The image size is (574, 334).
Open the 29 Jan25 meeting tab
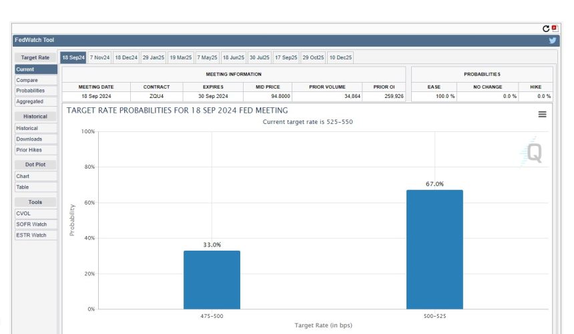tap(153, 58)
